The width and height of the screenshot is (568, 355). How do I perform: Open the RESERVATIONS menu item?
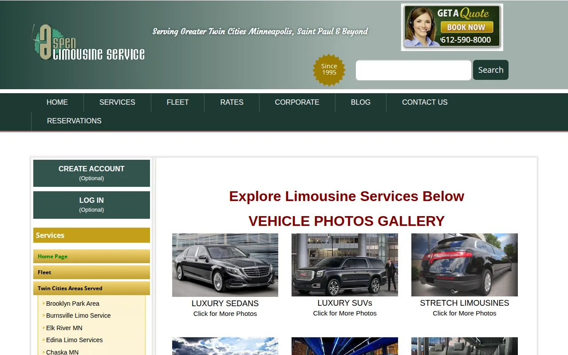click(74, 121)
